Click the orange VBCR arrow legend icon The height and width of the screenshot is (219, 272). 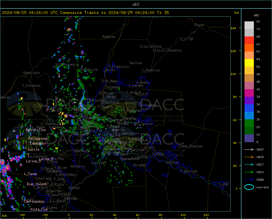tap(249, 157)
